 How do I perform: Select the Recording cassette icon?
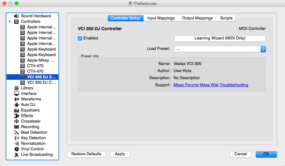pos(17,127)
